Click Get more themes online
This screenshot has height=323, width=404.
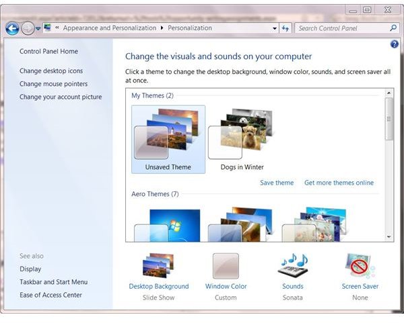[x=339, y=183]
